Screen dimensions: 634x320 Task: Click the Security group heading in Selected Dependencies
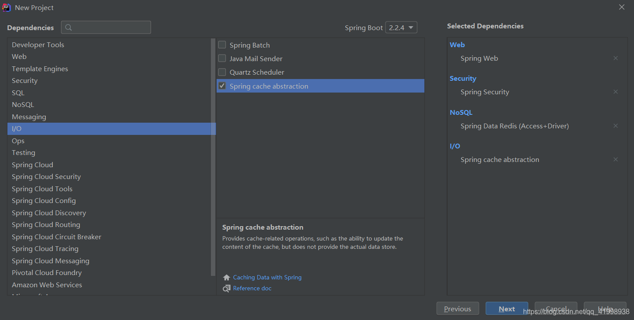point(463,78)
